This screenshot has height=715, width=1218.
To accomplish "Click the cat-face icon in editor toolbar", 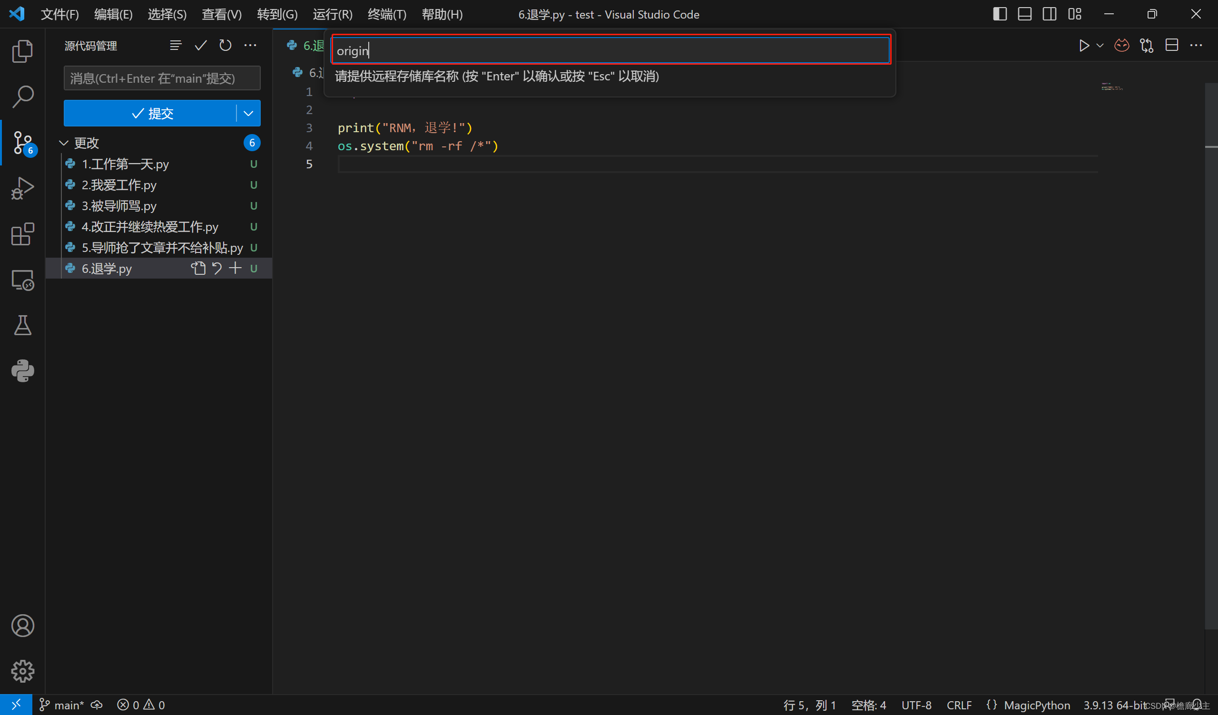I will pyautogui.click(x=1122, y=46).
